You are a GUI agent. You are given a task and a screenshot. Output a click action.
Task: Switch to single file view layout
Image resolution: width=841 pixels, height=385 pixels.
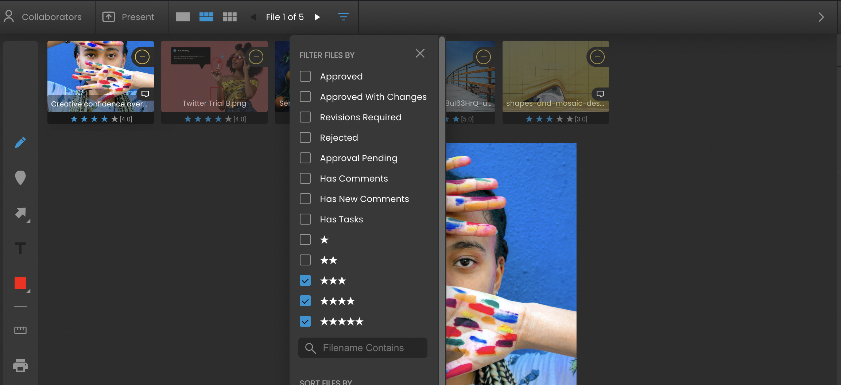pyautogui.click(x=183, y=17)
